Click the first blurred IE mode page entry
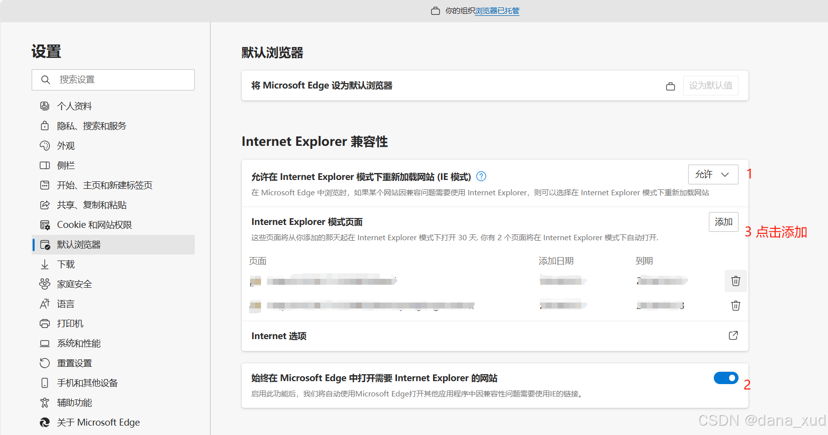Screen dimensions: 828x435 coord(324,281)
